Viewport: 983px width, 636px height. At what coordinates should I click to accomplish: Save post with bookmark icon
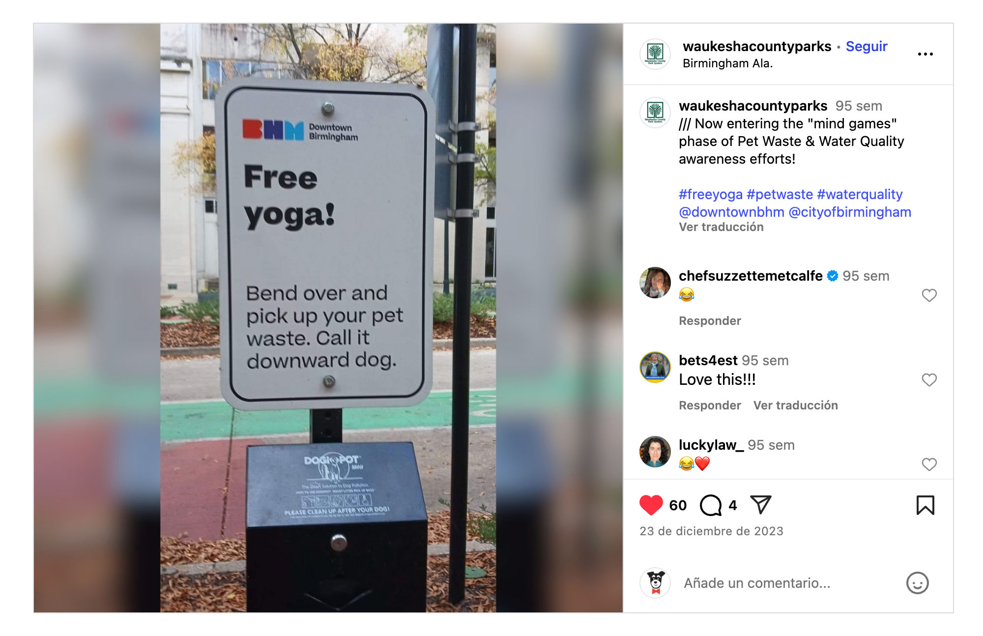pos(925,505)
